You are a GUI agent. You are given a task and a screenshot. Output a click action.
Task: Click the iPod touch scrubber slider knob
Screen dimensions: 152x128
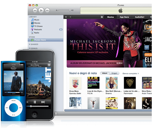[x=31, y=106]
